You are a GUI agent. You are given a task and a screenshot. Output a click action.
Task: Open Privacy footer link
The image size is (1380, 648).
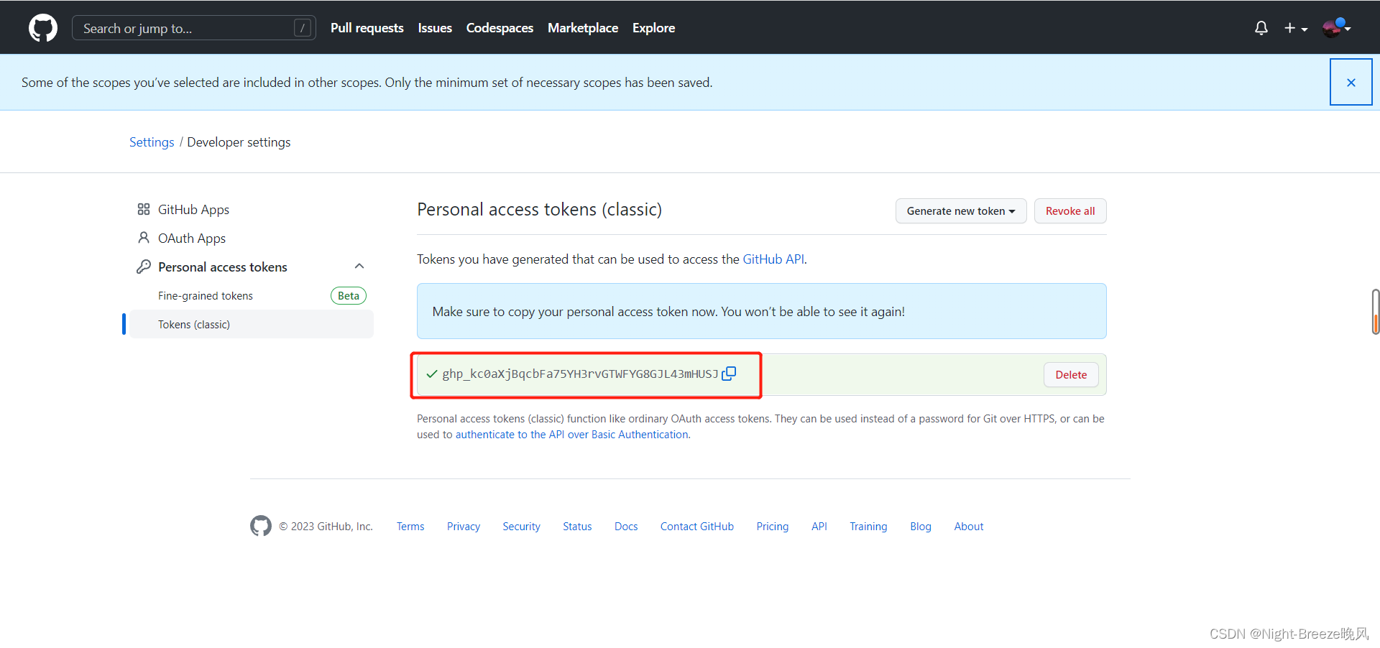point(464,527)
